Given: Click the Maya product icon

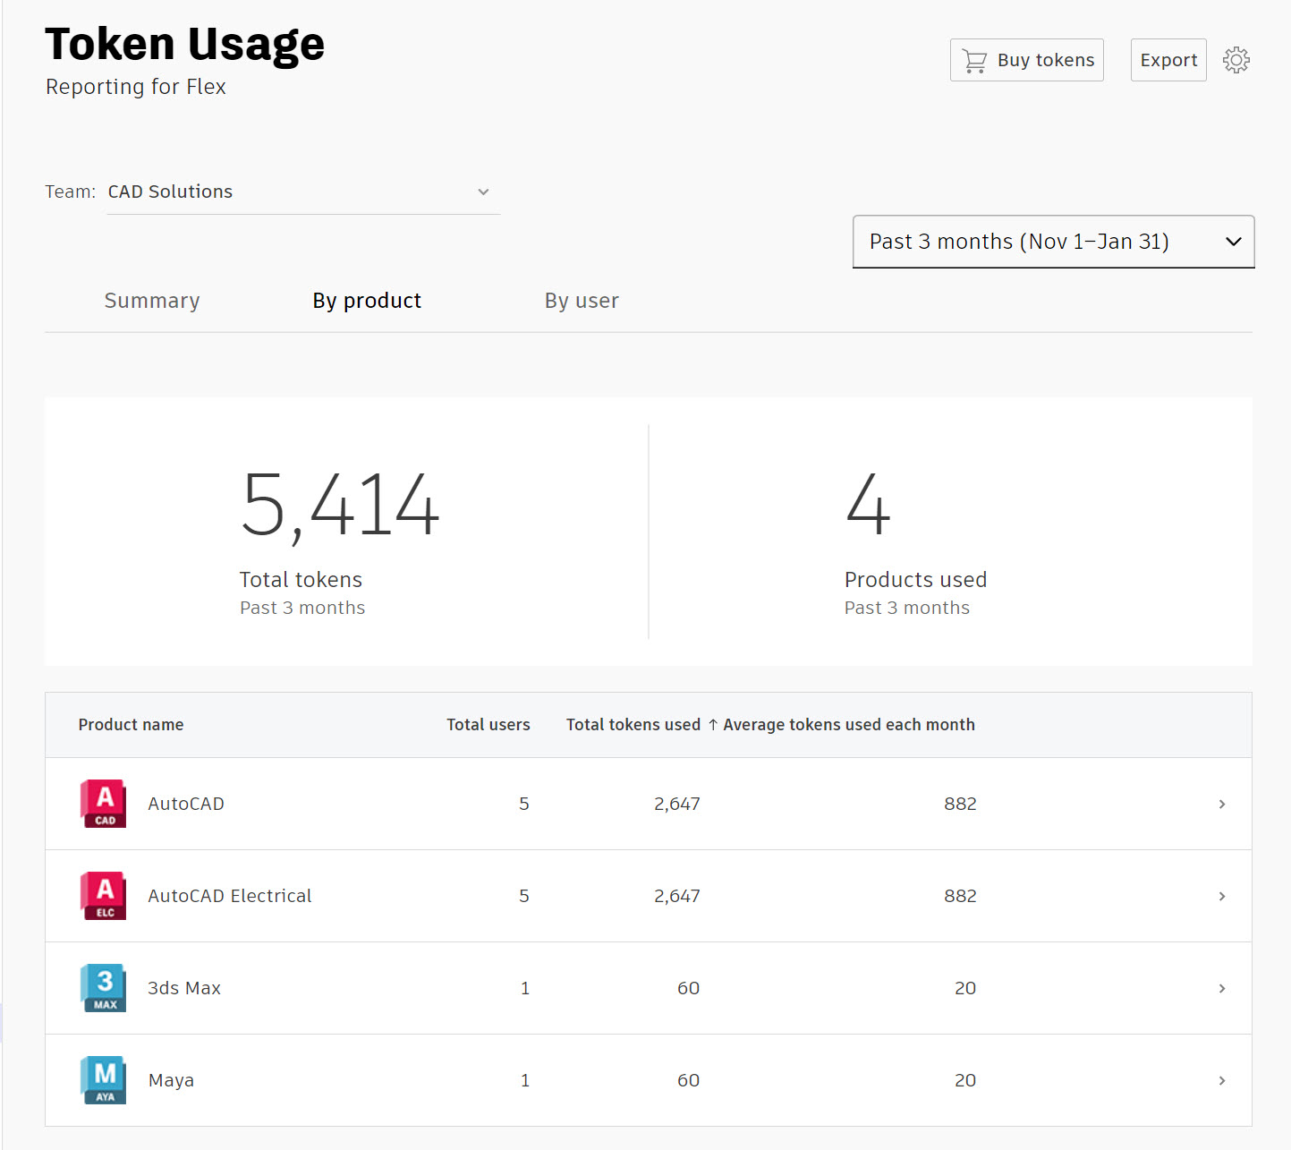Looking at the screenshot, I should [103, 1080].
